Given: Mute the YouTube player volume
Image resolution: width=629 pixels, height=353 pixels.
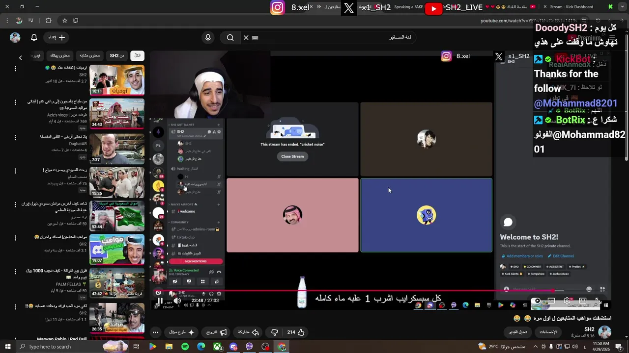Looking at the screenshot, I should point(177,301).
